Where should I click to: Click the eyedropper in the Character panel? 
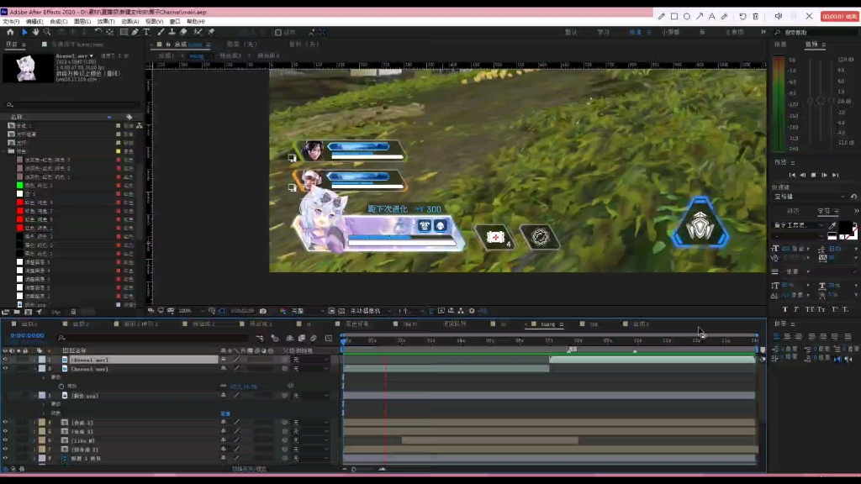833,225
